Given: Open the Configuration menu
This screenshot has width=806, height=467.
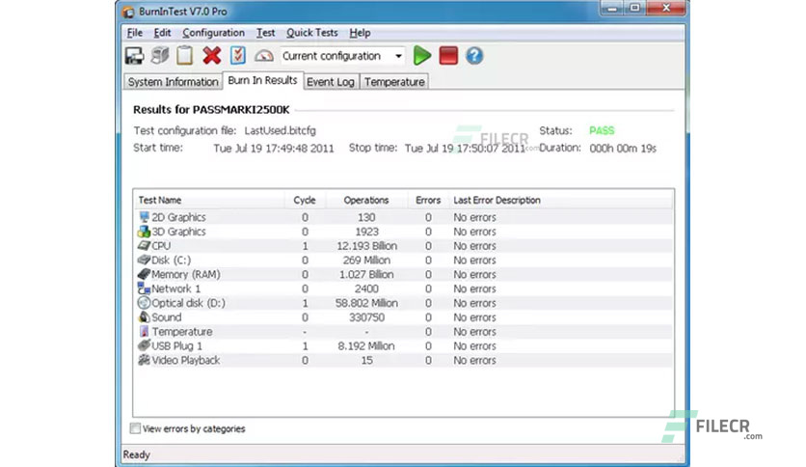Looking at the screenshot, I should (x=213, y=33).
